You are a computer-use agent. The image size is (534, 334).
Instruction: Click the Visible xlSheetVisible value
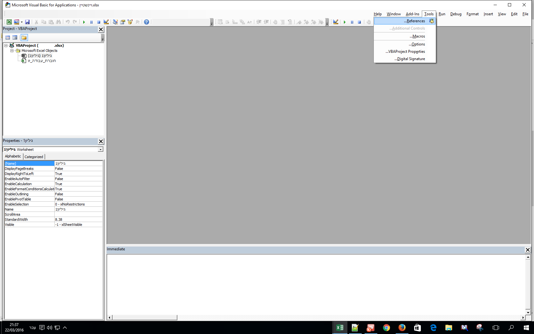[79, 225]
